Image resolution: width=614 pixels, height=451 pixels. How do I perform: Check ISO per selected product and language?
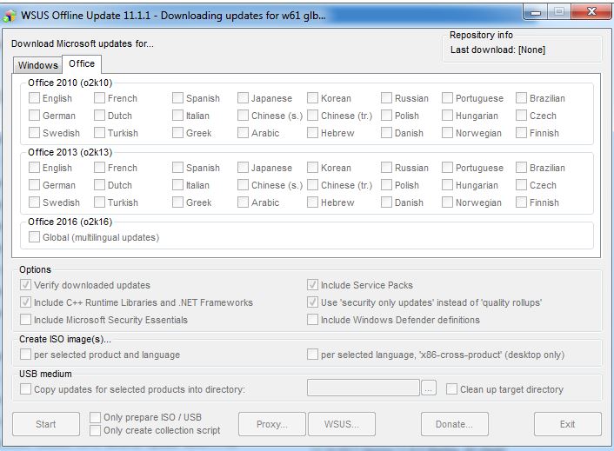point(26,355)
